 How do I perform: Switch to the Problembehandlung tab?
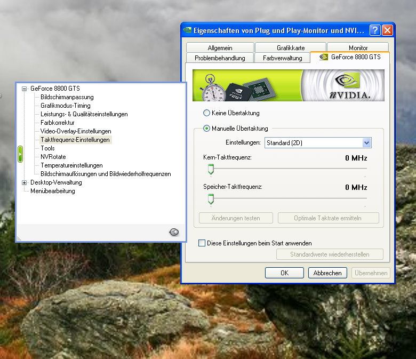tap(220, 58)
